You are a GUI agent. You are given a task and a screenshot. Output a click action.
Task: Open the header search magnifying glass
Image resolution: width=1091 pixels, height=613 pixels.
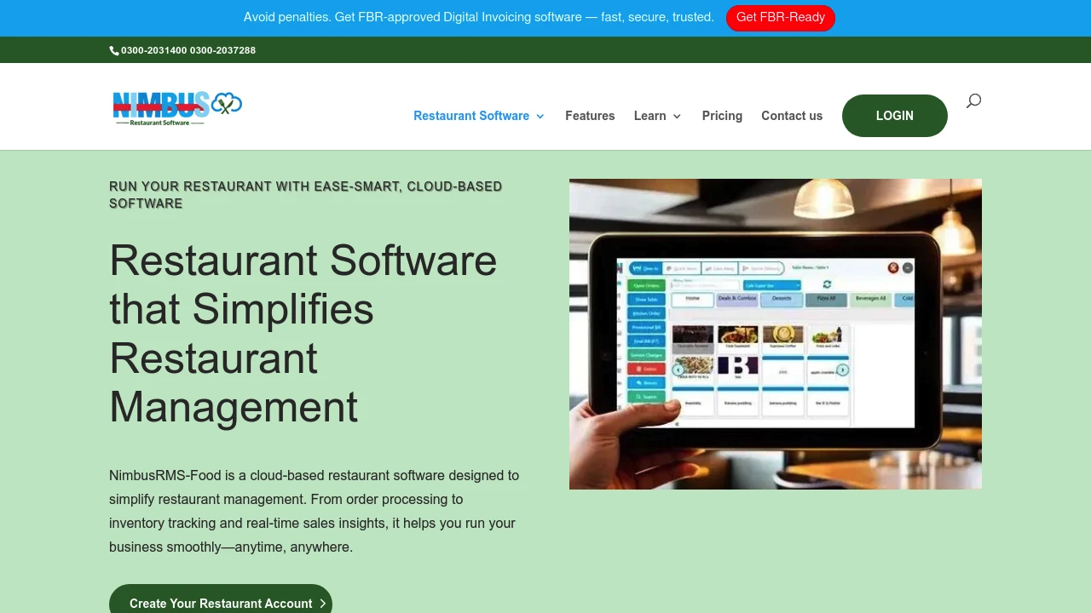pos(973,100)
